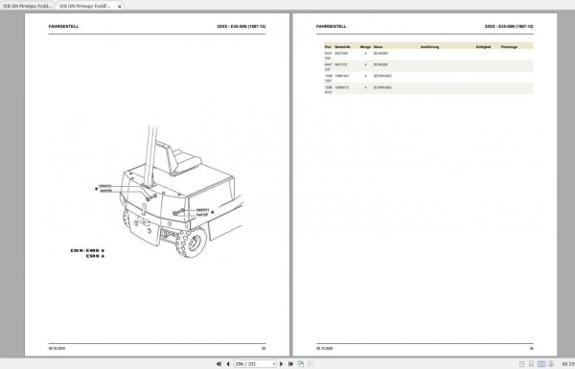Select the two-page facing view
Screen dimensions: 575x369
[x=541, y=364]
